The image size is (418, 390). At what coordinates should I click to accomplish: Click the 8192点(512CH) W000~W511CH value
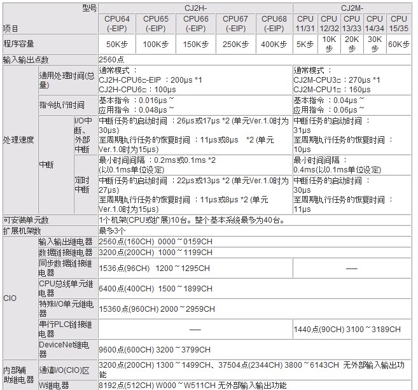pyautogui.click(x=158, y=385)
